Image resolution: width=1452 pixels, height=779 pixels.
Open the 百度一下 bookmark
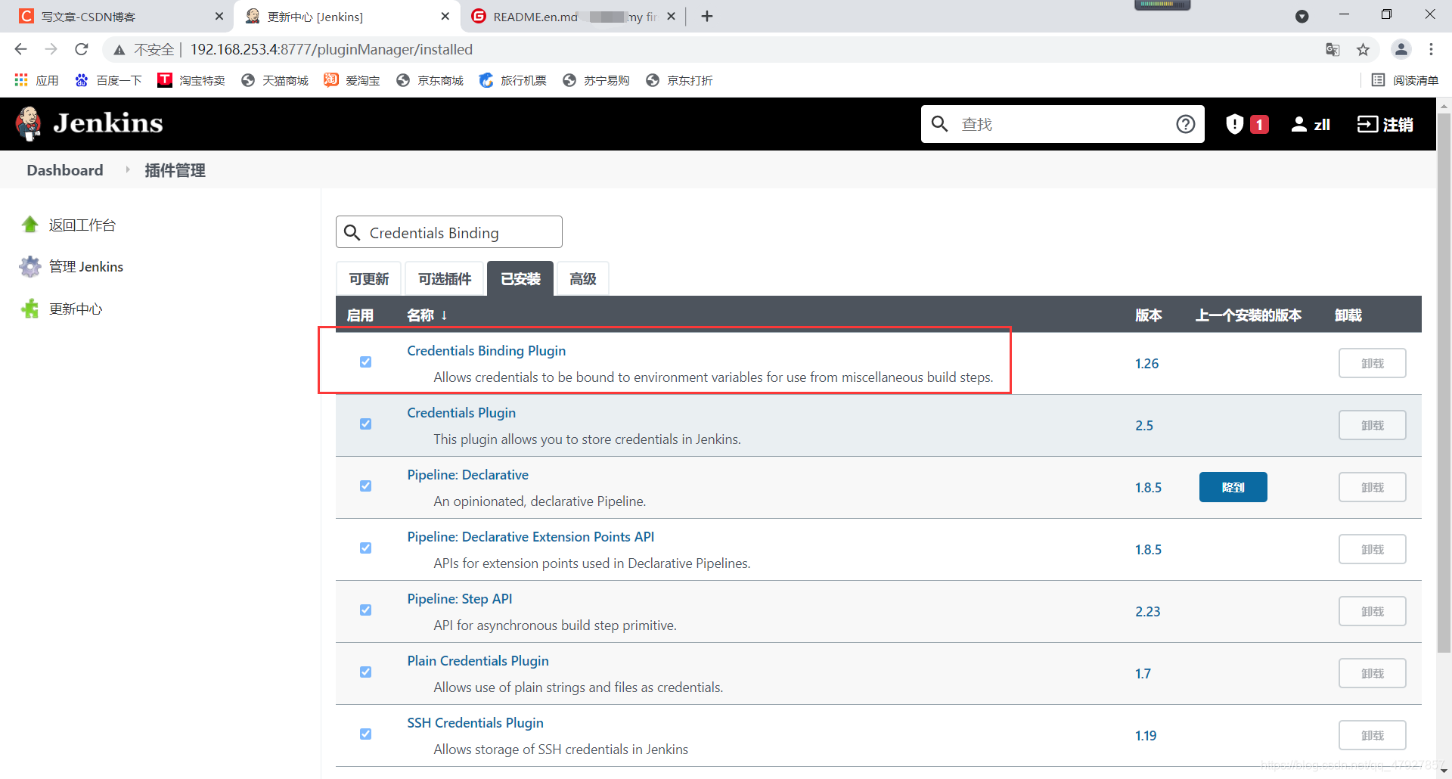pyautogui.click(x=108, y=80)
